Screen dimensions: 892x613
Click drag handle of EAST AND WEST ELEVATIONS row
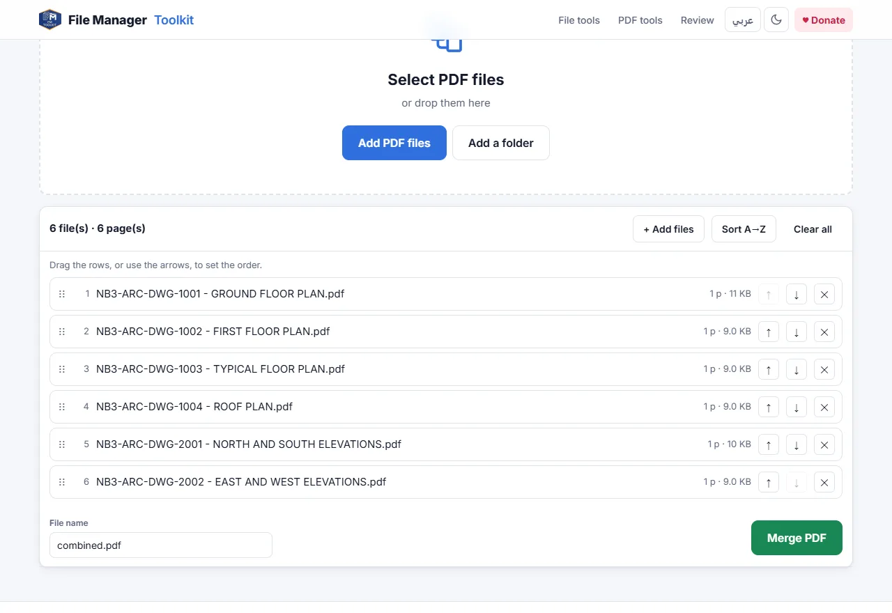click(x=62, y=482)
